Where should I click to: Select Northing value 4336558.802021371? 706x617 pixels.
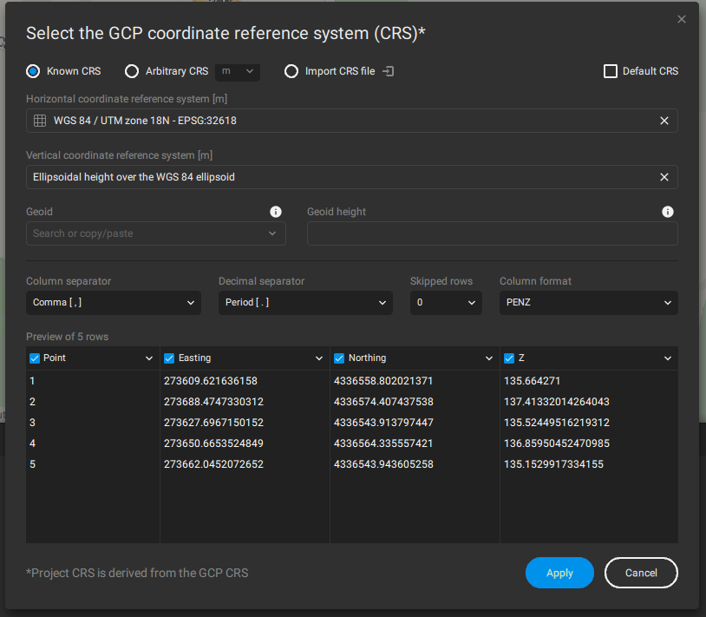[x=383, y=381]
